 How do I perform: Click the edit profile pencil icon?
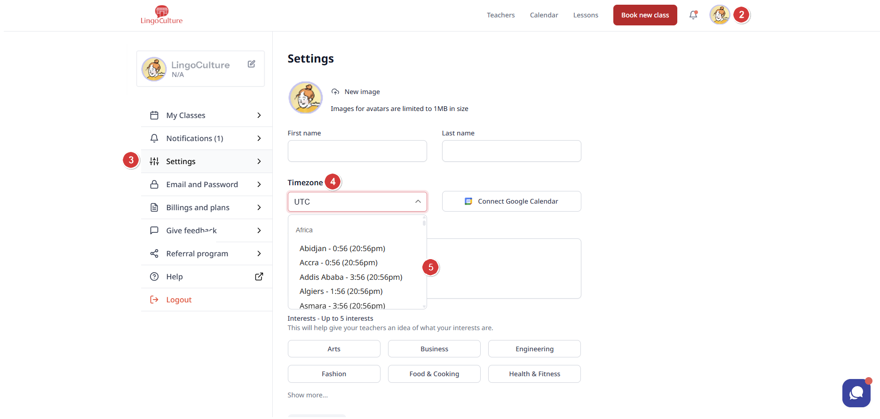click(x=251, y=64)
